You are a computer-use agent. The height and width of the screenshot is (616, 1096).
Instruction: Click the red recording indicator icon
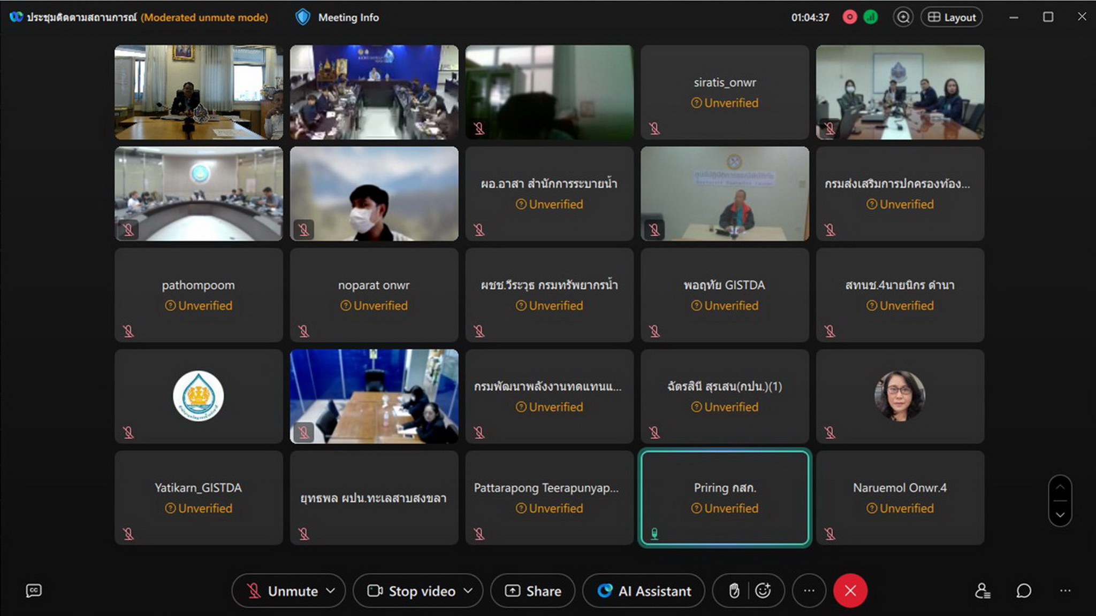(x=849, y=17)
